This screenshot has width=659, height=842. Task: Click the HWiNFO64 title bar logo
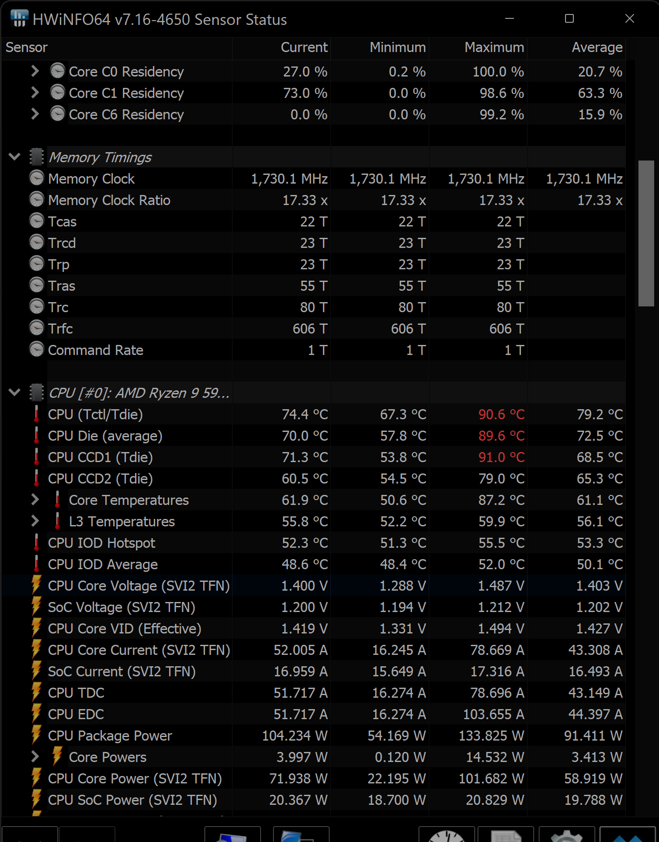[x=19, y=19]
